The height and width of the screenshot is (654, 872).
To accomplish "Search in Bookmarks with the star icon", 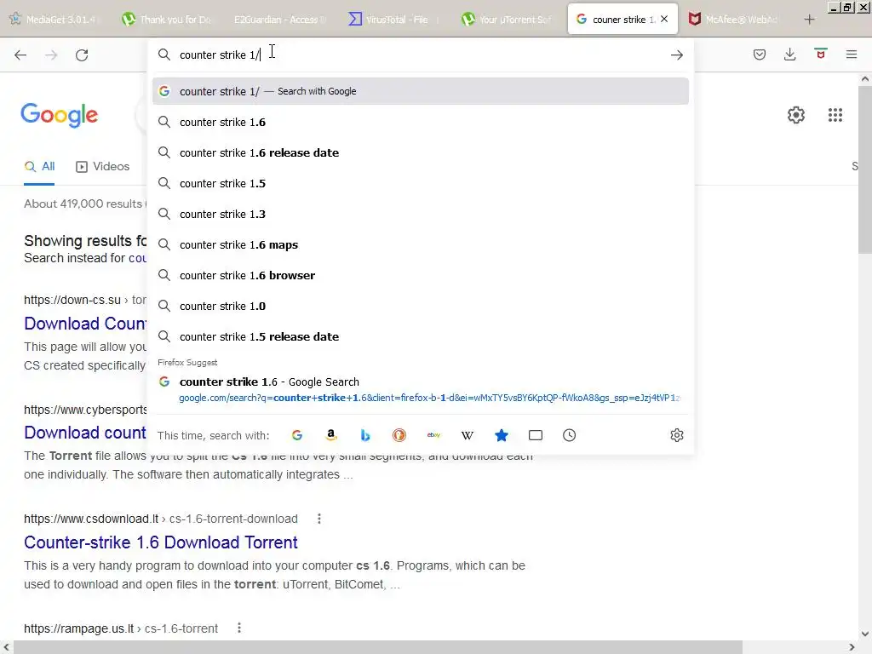I will coord(501,435).
